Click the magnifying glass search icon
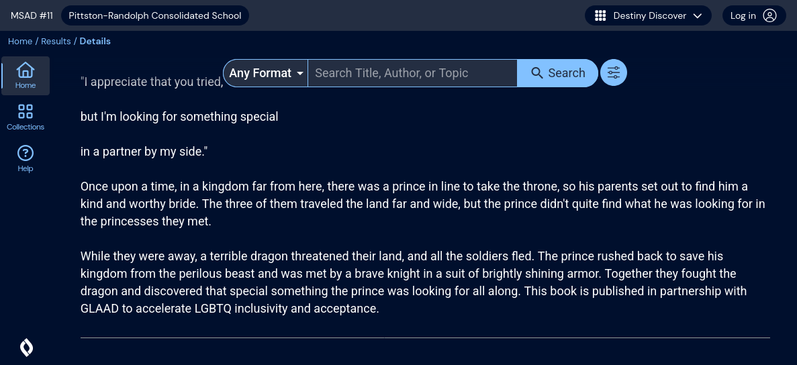The width and height of the screenshot is (797, 365). [x=537, y=73]
